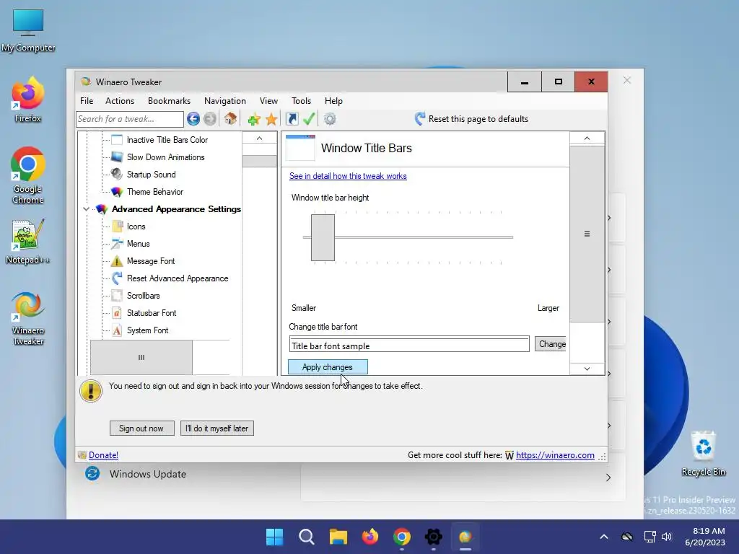The height and width of the screenshot is (554, 739).
Task: Click the tree horizontal scrollbar thumb
Action: 141,357
